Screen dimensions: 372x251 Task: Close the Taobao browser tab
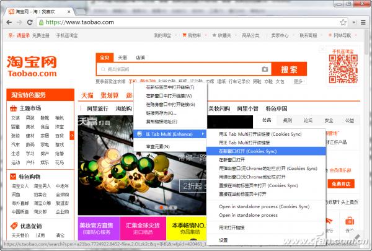click(x=69, y=12)
